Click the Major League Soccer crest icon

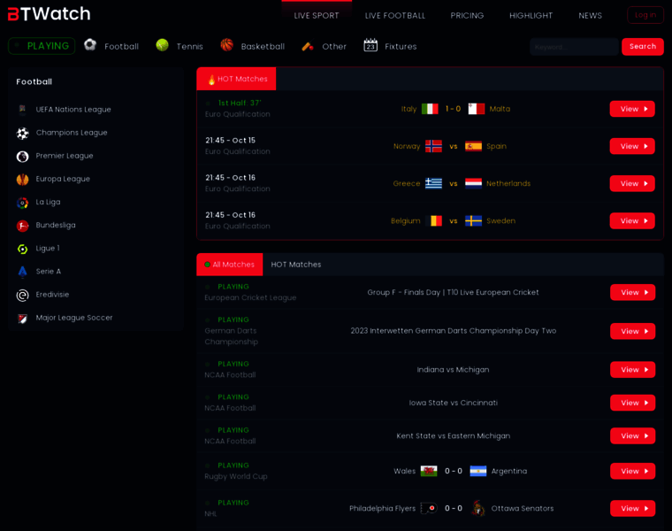(23, 319)
